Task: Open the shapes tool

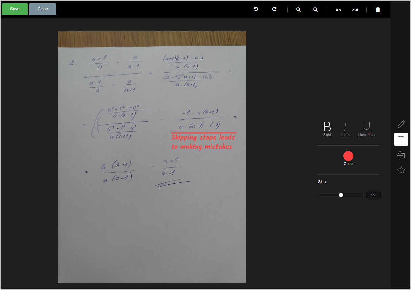Action: [401, 155]
